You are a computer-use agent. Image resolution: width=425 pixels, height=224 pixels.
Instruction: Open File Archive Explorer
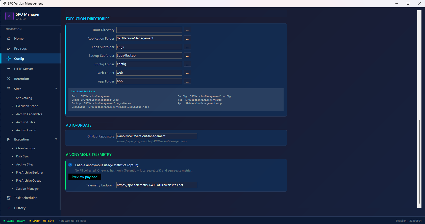[30, 173]
